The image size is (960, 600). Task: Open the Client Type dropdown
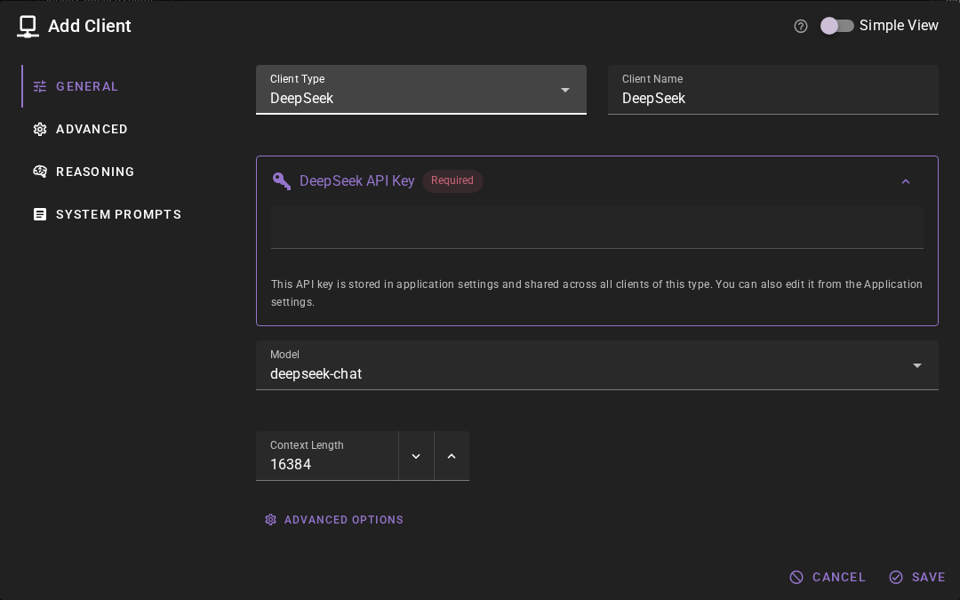point(420,90)
